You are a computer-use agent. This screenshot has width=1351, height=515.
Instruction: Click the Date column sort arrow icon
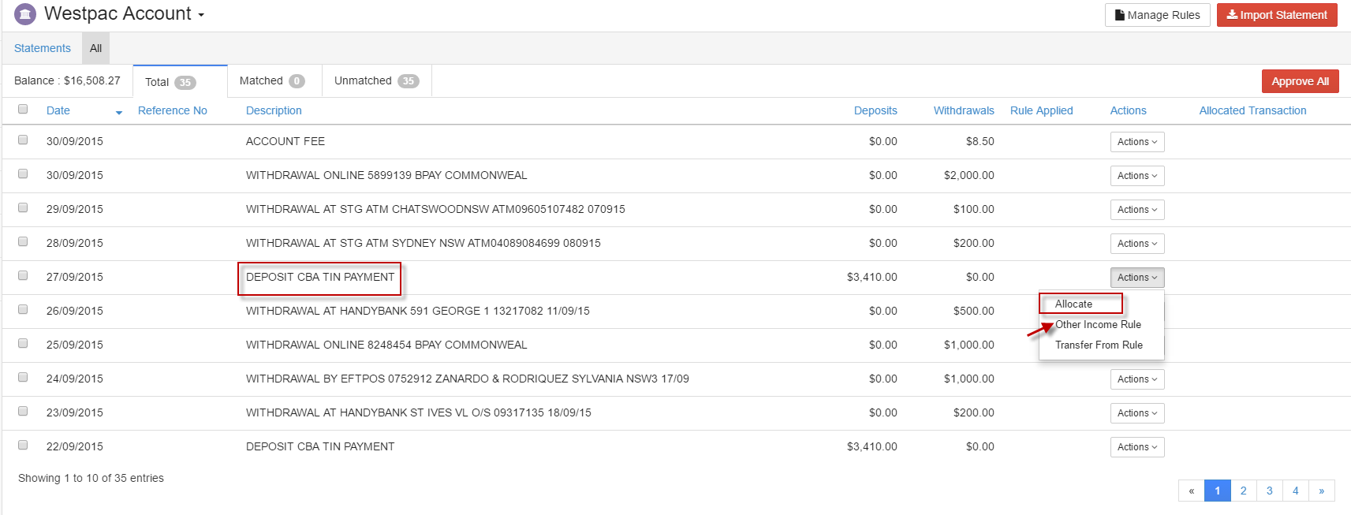(119, 113)
